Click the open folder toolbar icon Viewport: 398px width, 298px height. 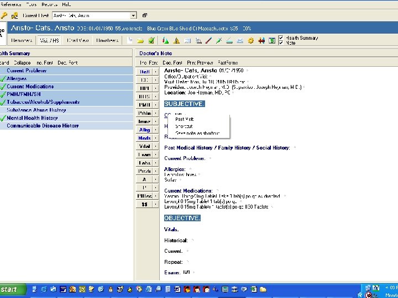(140, 40)
